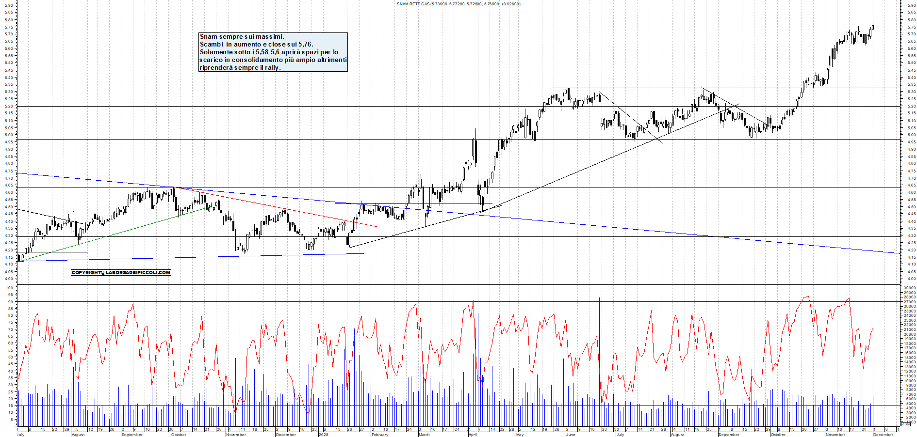This screenshot has width=917, height=437.
Task: Click the March month label on time axis
Action: 424,435
